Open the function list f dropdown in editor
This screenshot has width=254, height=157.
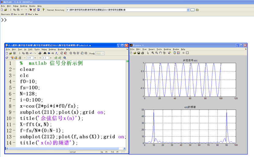[57, 53]
